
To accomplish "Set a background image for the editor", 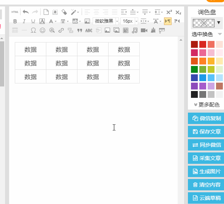I will click(87, 21).
